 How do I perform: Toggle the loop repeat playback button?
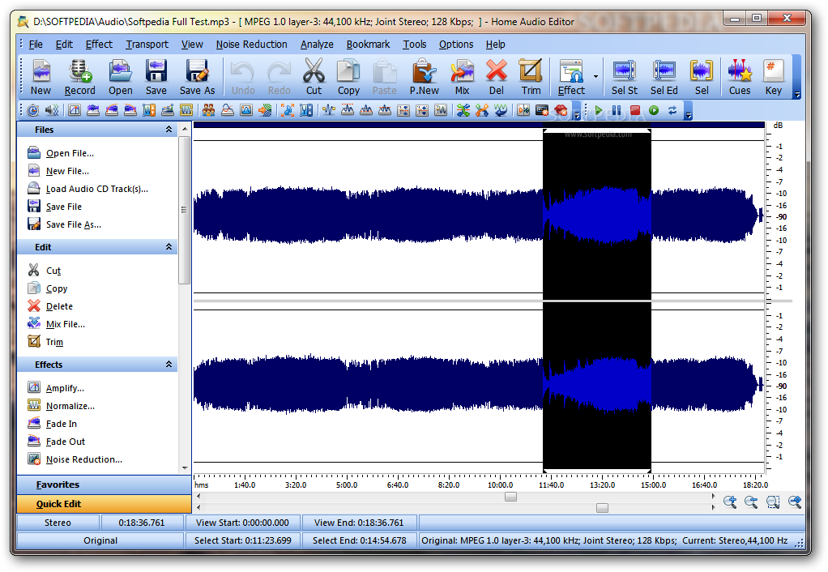672,110
